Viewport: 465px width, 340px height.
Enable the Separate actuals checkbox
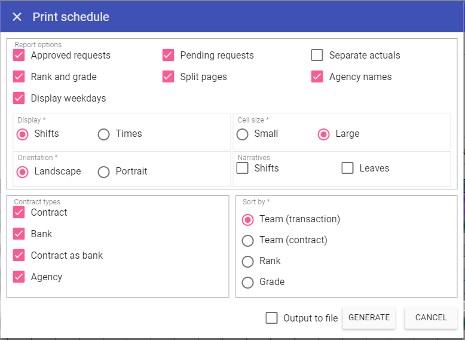click(317, 56)
